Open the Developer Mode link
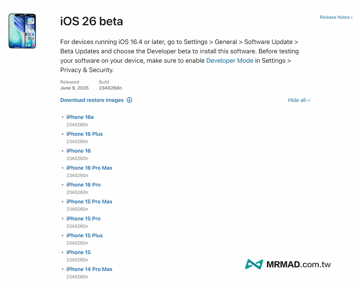360x282 pixels. pos(230,61)
